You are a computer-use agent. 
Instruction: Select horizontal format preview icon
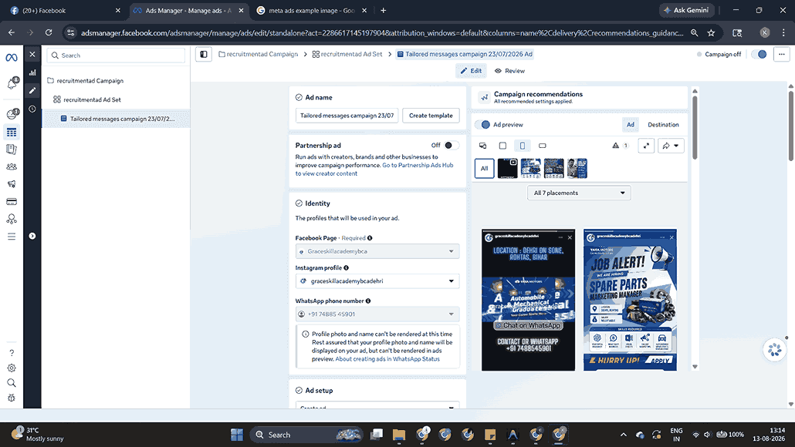(x=543, y=146)
